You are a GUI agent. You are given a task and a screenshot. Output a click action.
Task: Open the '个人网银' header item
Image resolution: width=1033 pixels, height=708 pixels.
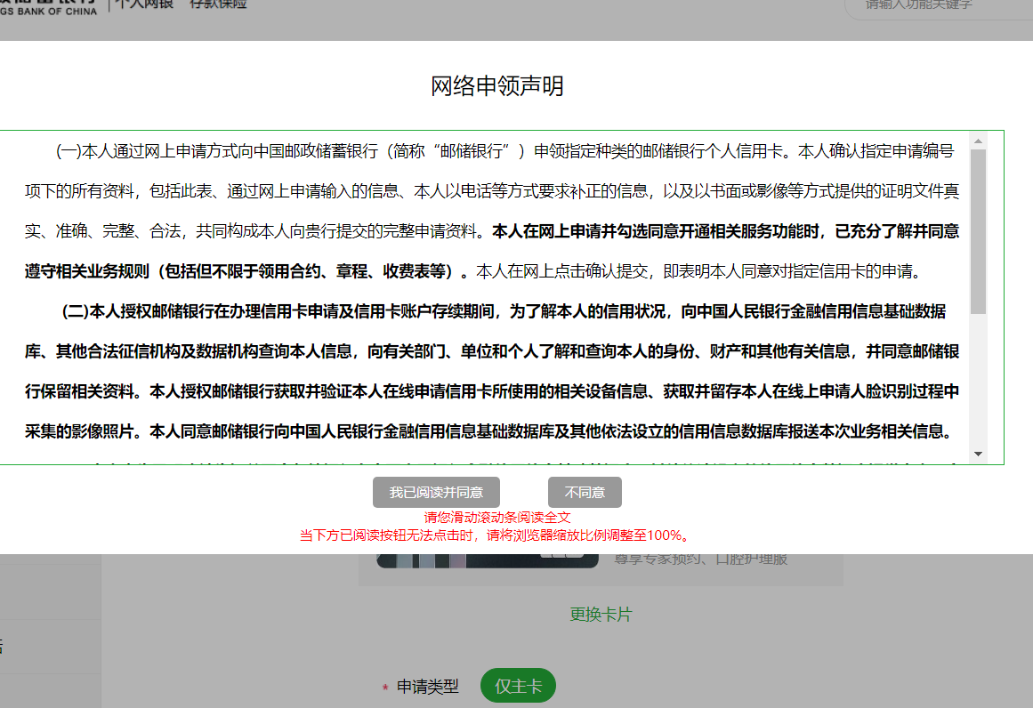pyautogui.click(x=144, y=4)
